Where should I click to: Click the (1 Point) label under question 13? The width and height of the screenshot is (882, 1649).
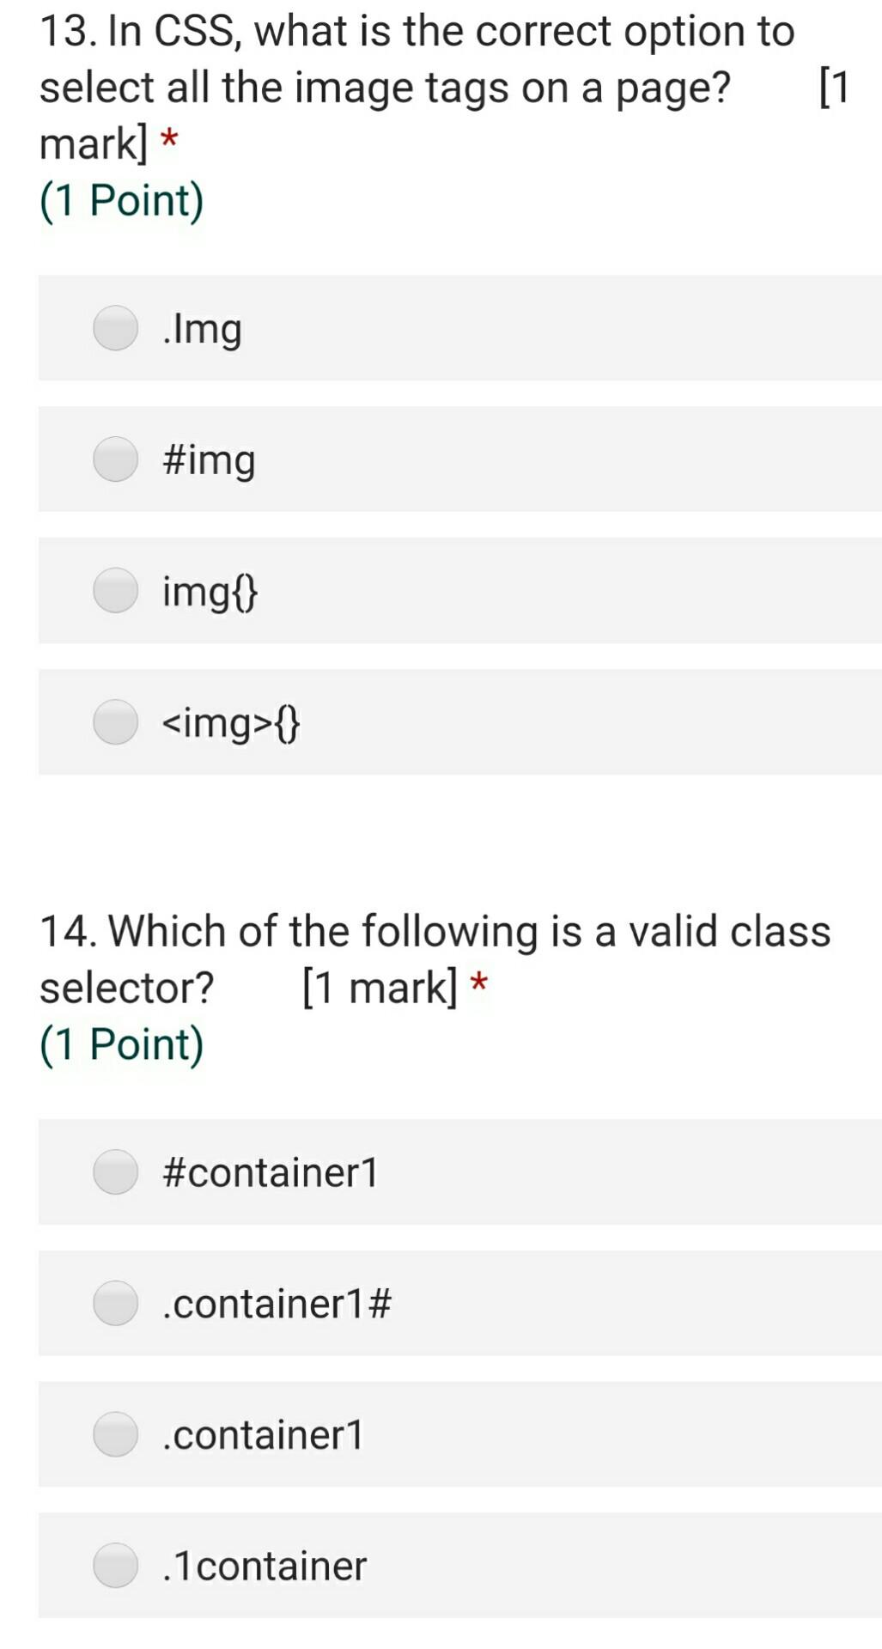(x=122, y=201)
